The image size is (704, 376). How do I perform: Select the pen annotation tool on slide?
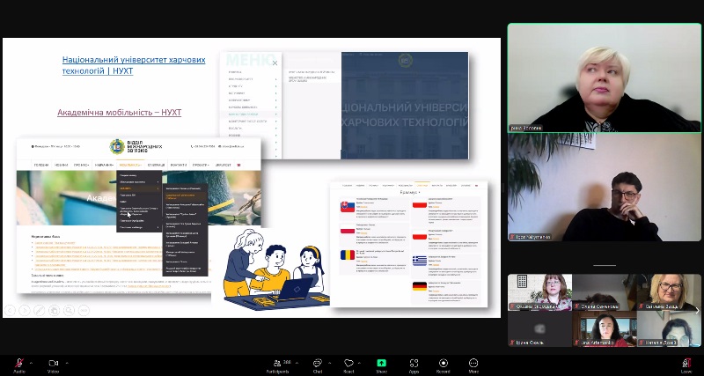pyautogui.click(x=40, y=310)
